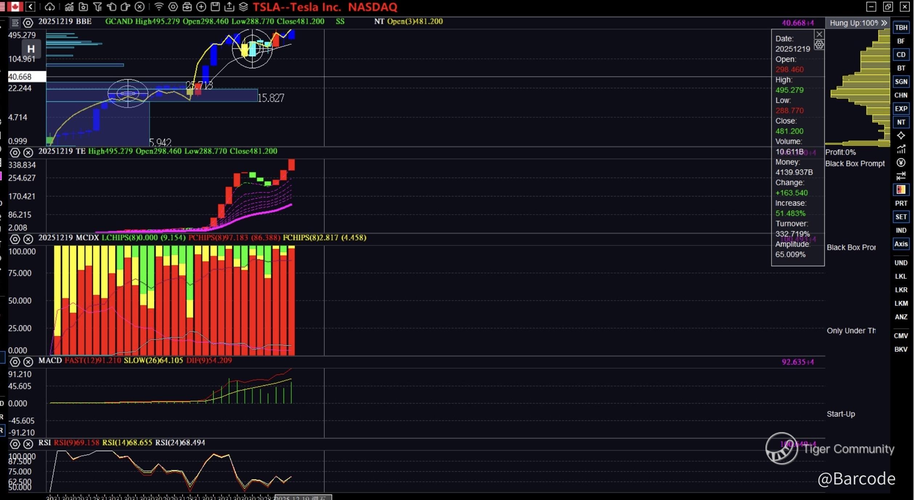This screenshot has width=914, height=500.
Task: Open the BBE panel list menu icon
Action: pyautogui.click(x=15, y=23)
